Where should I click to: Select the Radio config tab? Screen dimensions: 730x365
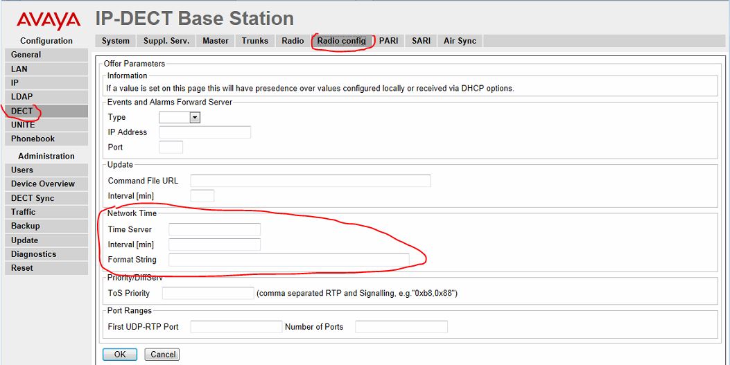[341, 41]
